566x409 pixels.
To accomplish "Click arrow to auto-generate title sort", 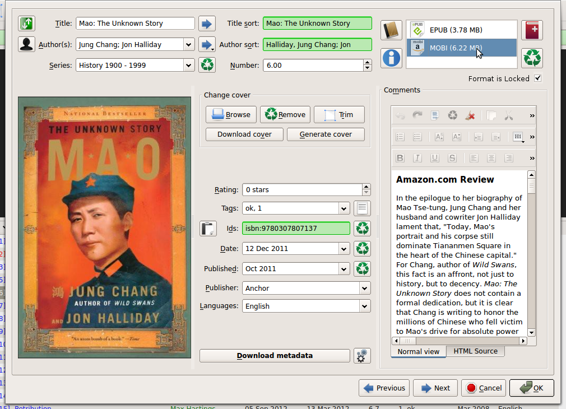I will 207,24.
